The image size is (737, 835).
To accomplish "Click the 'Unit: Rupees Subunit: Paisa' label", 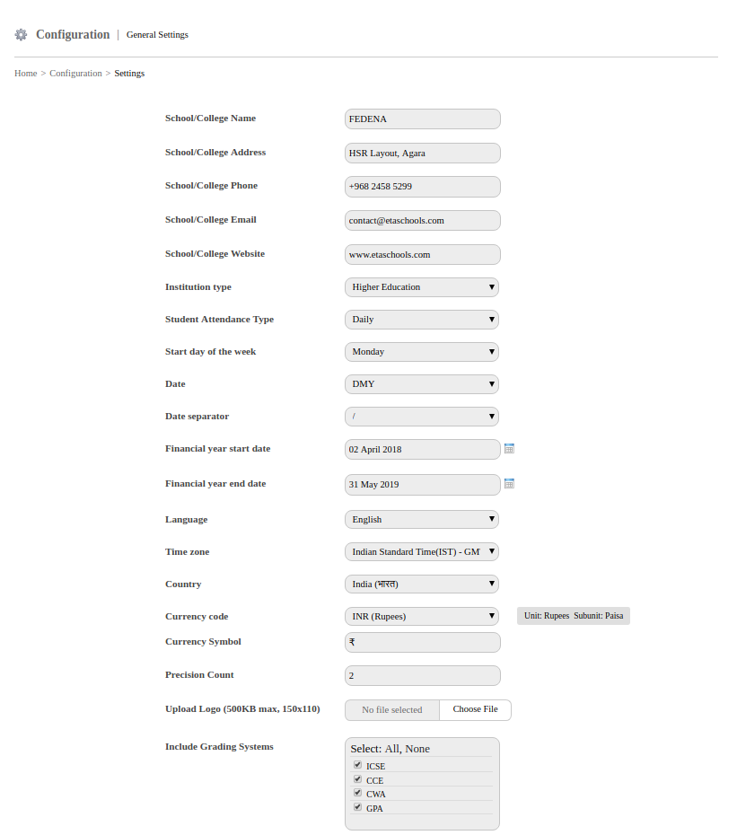I will (x=574, y=616).
